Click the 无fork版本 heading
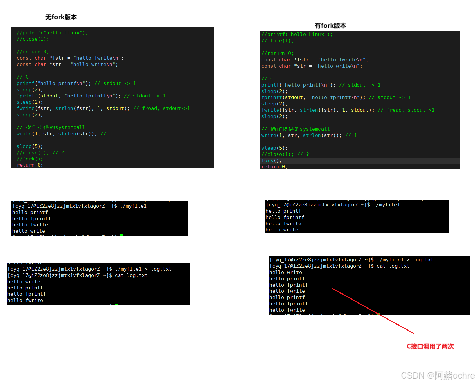Viewport: 476px width, 384px height. (x=61, y=17)
